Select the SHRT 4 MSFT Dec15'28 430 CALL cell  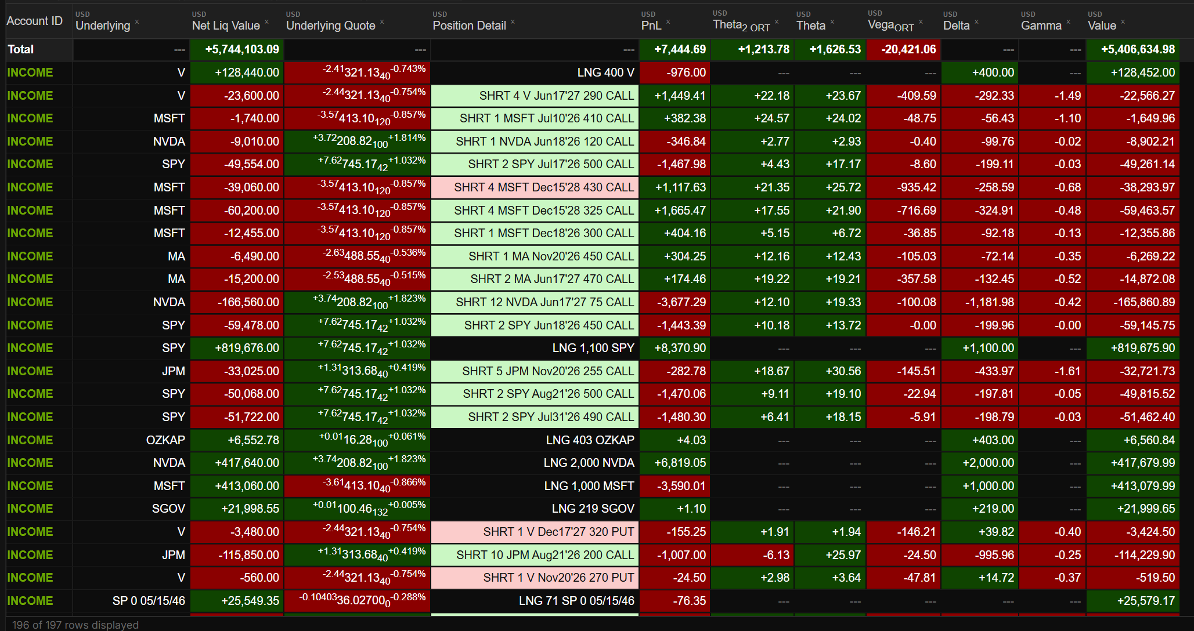tap(535, 187)
